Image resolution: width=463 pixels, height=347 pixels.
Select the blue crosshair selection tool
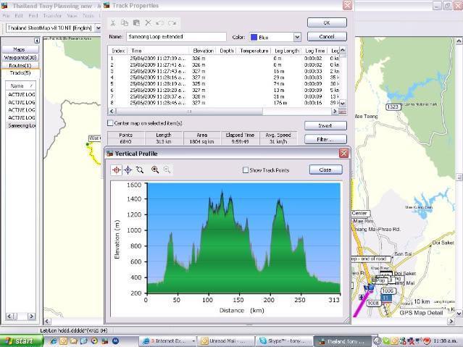pyautogui.click(x=128, y=170)
